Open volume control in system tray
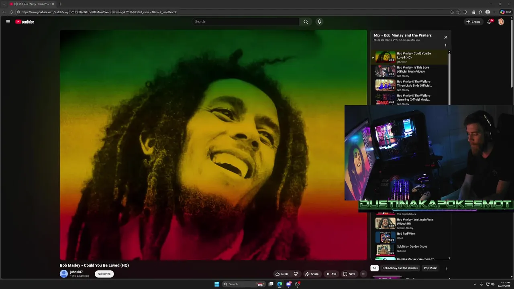The width and height of the screenshot is (514, 289). coord(493,284)
